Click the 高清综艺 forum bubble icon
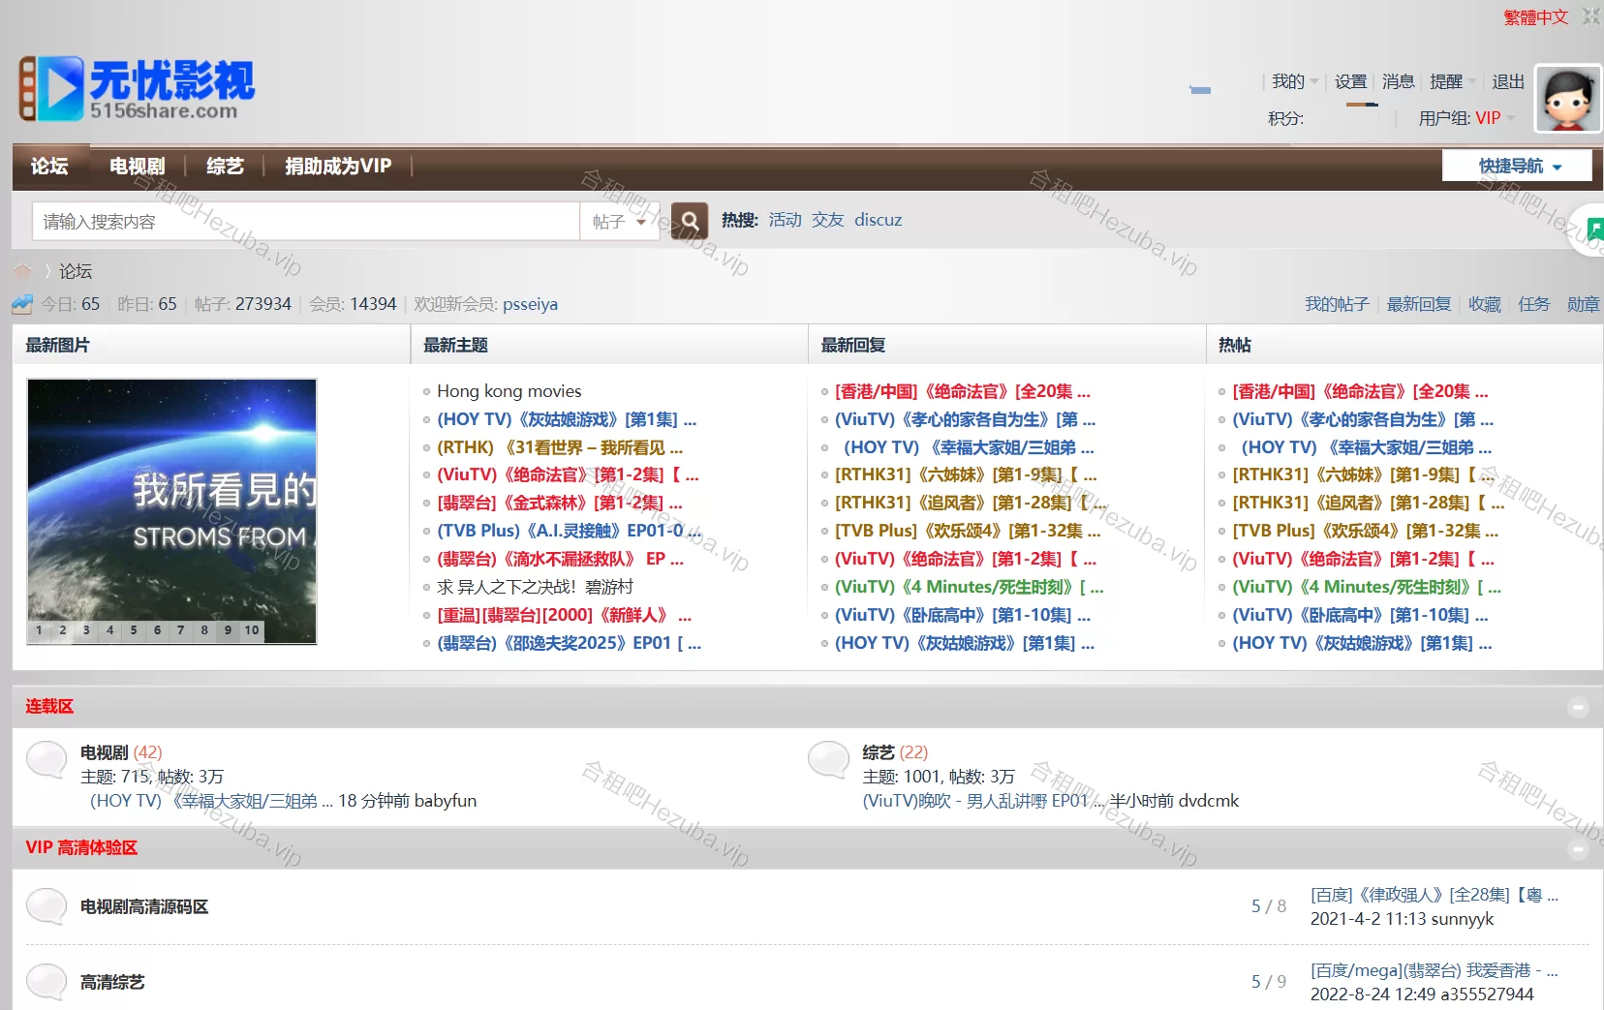The width and height of the screenshot is (1604, 1010). (x=46, y=982)
